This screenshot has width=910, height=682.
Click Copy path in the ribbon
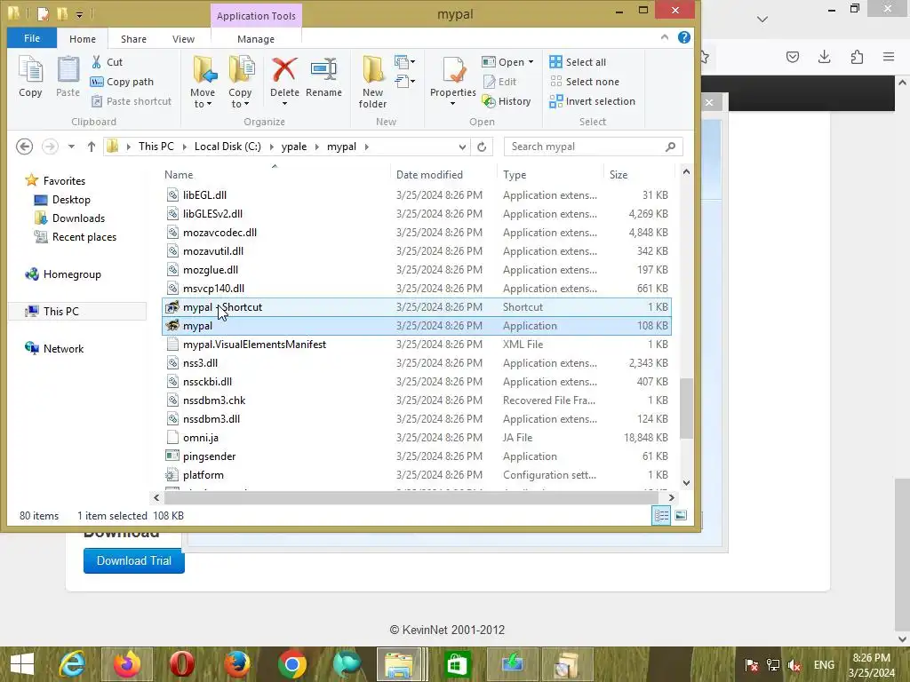click(122, 82)
